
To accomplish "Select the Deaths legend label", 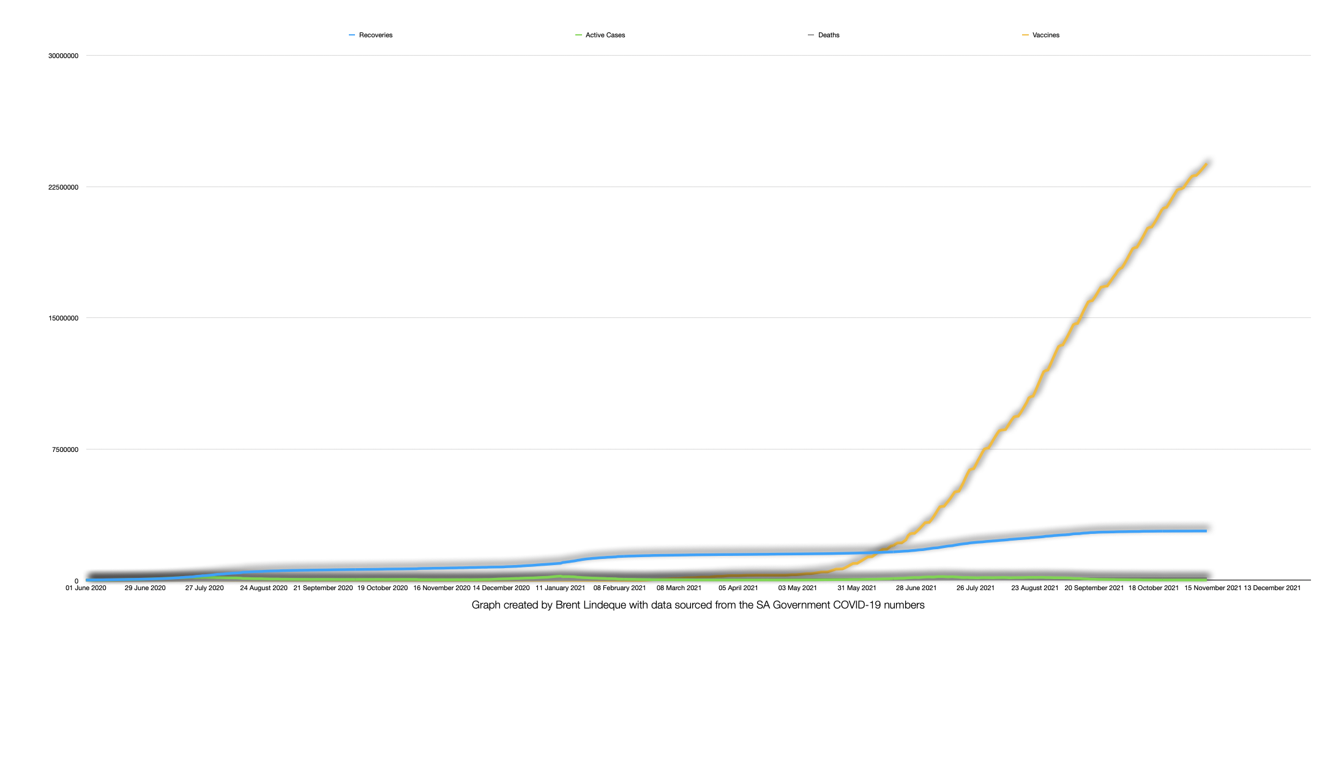I will 829,35.
